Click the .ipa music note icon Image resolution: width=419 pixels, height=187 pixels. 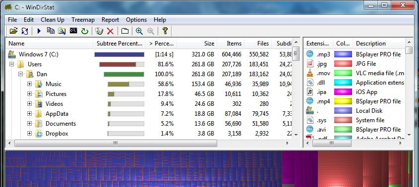(310, 92)
